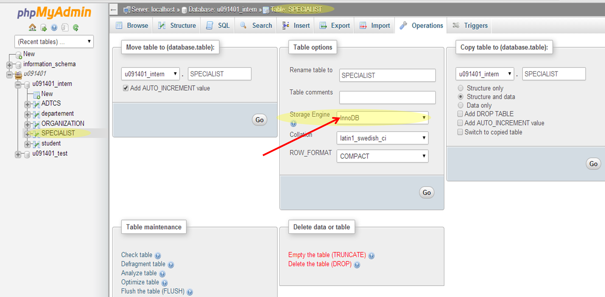Click the Check table link
The height and width of the screenshot is (297, 605).
coord(137,255)
